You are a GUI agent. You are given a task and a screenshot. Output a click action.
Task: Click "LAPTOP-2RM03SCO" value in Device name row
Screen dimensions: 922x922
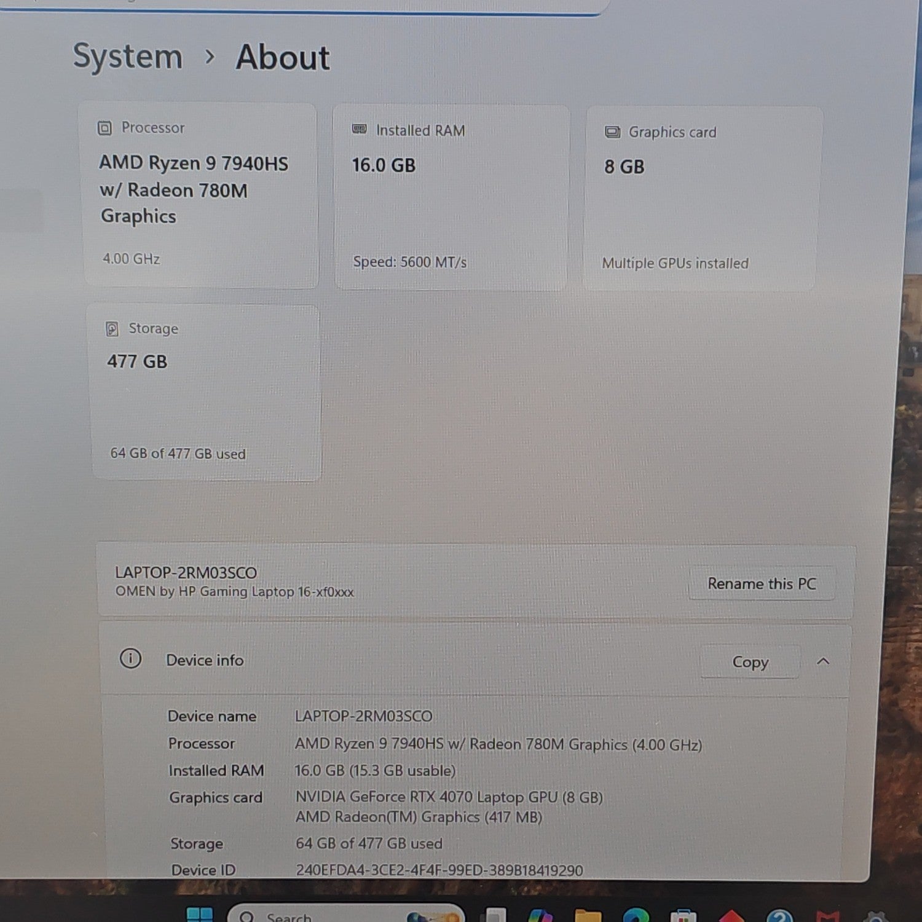coord(363,716)
